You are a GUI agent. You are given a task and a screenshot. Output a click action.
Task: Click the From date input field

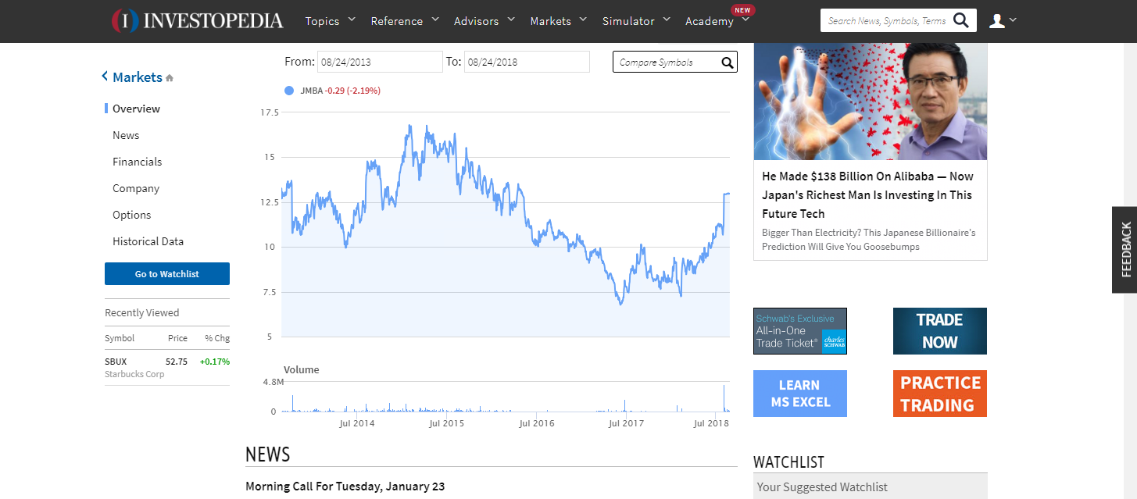coord(380,62)
